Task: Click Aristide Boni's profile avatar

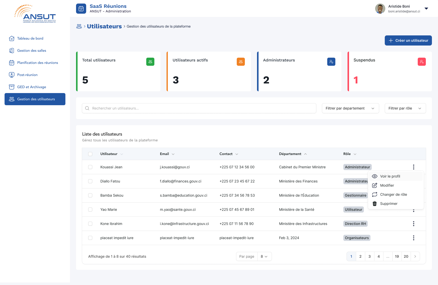Action: click(380, 9)
